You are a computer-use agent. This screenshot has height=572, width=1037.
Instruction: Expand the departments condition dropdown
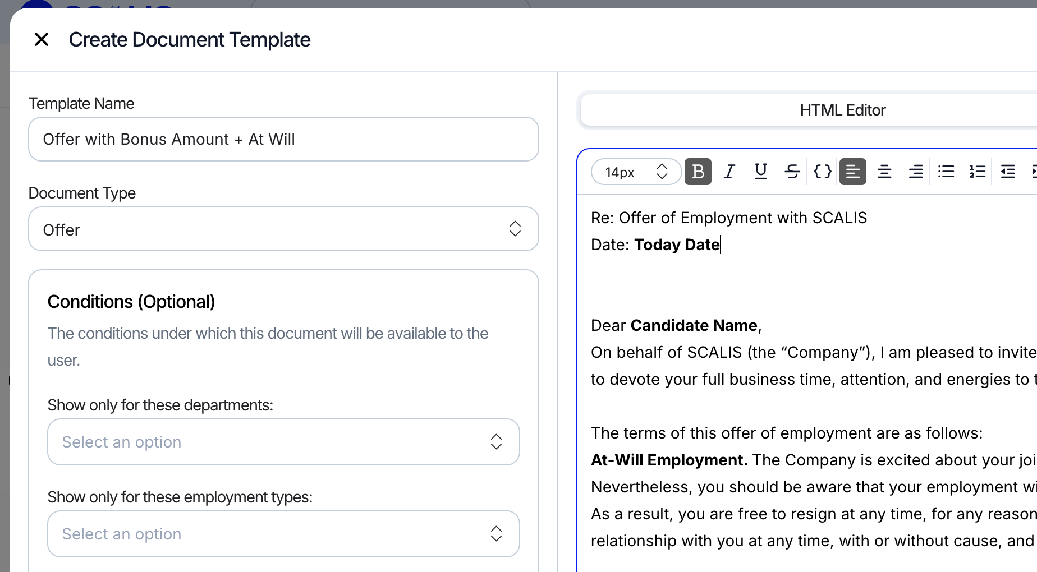click(x=283, y=442)
